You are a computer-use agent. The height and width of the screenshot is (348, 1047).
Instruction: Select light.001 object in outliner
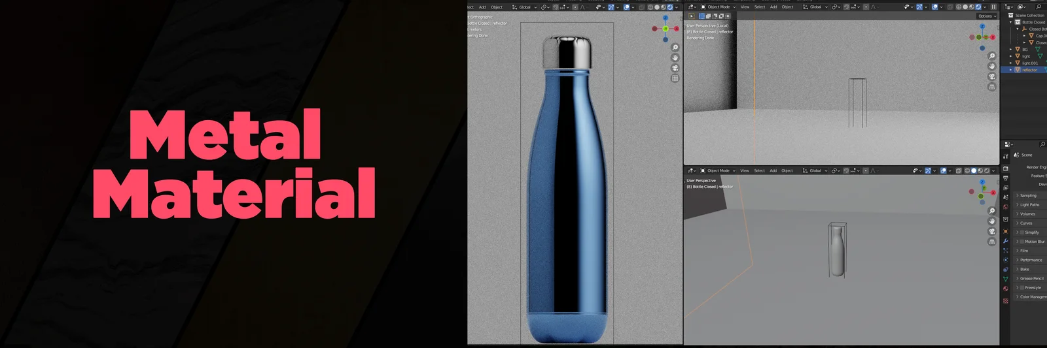click(1029, 63)
